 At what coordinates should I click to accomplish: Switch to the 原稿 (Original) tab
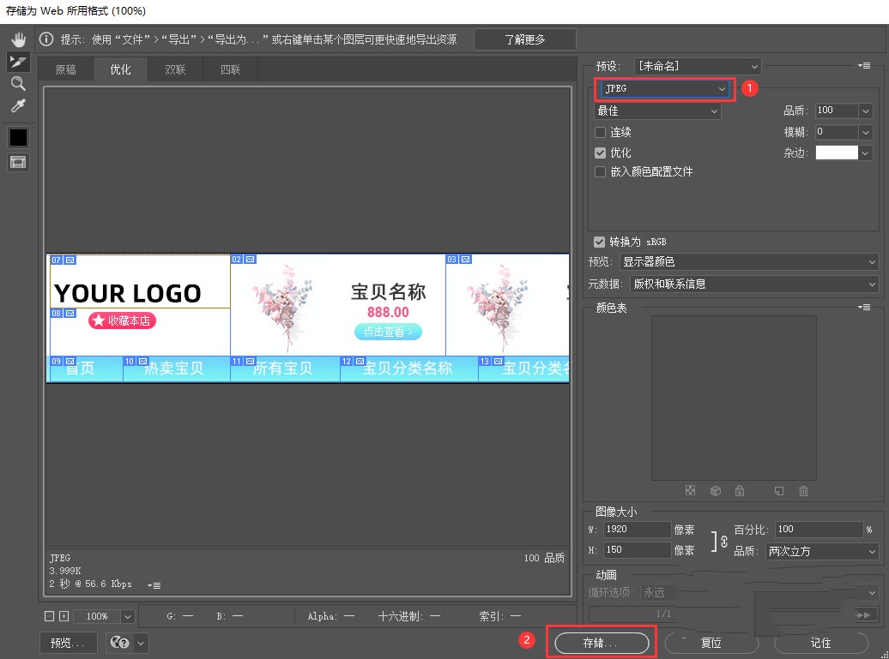click(x=65, y=69)
